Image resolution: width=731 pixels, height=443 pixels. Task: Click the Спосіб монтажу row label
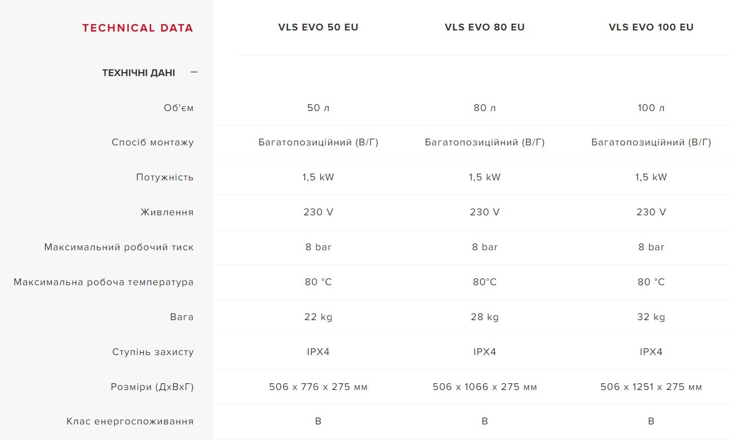pos(152,142)
